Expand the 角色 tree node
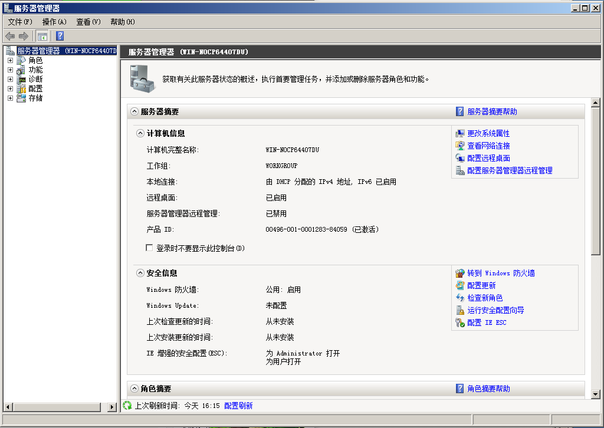The height and width of the screenshot is (428, 604). [11, 61]
